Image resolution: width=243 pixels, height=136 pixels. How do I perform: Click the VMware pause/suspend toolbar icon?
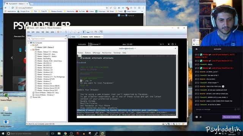pos(58,32)
